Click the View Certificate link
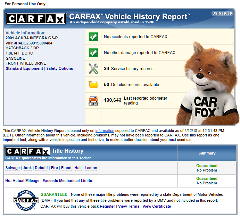 157,207
